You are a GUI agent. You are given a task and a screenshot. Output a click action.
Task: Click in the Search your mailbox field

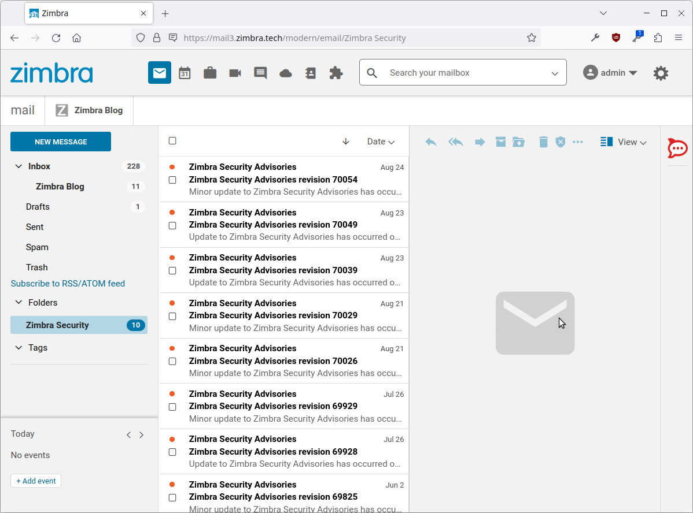click(x=464, y=73)
